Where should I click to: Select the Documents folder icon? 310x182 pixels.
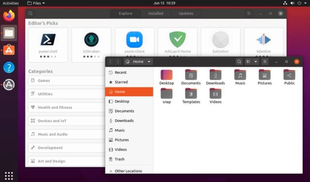[x=191, y=75]
